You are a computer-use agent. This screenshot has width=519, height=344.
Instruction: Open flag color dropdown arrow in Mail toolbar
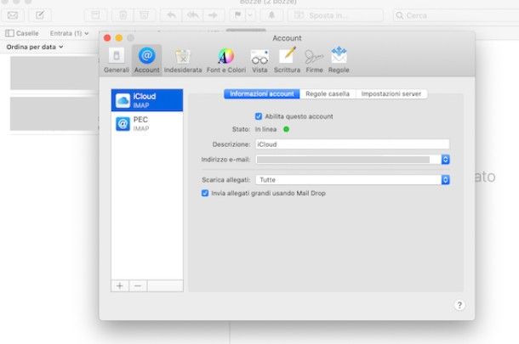click(x=250, y=15)
